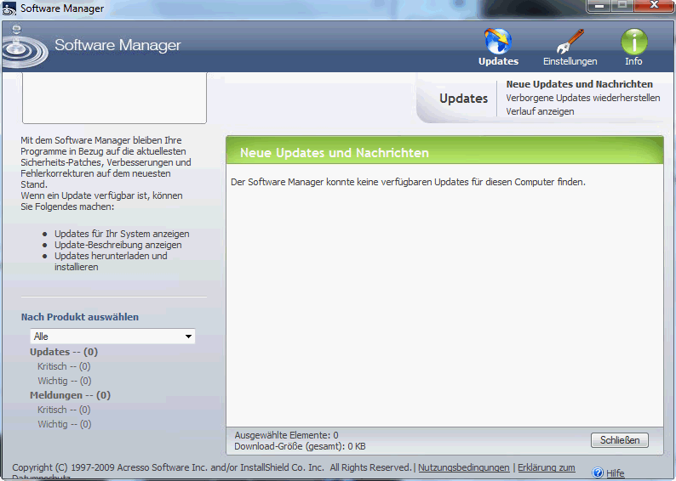Click 'Update-Beschreibung anzeigen' bullet

117,245
